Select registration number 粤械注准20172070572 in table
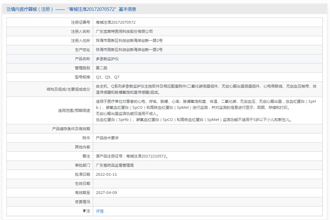This screenshot has height=220, width=330. pyautogui.click(x=116, y=22)
